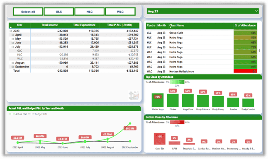Click the Body Balance 62% bar

203,101
